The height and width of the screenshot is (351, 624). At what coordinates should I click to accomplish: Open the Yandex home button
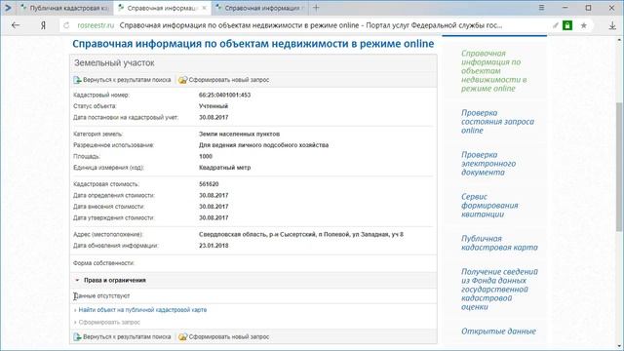[43, 25]
